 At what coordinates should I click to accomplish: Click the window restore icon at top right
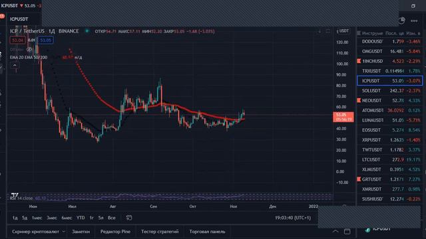[x=413, y=6]
